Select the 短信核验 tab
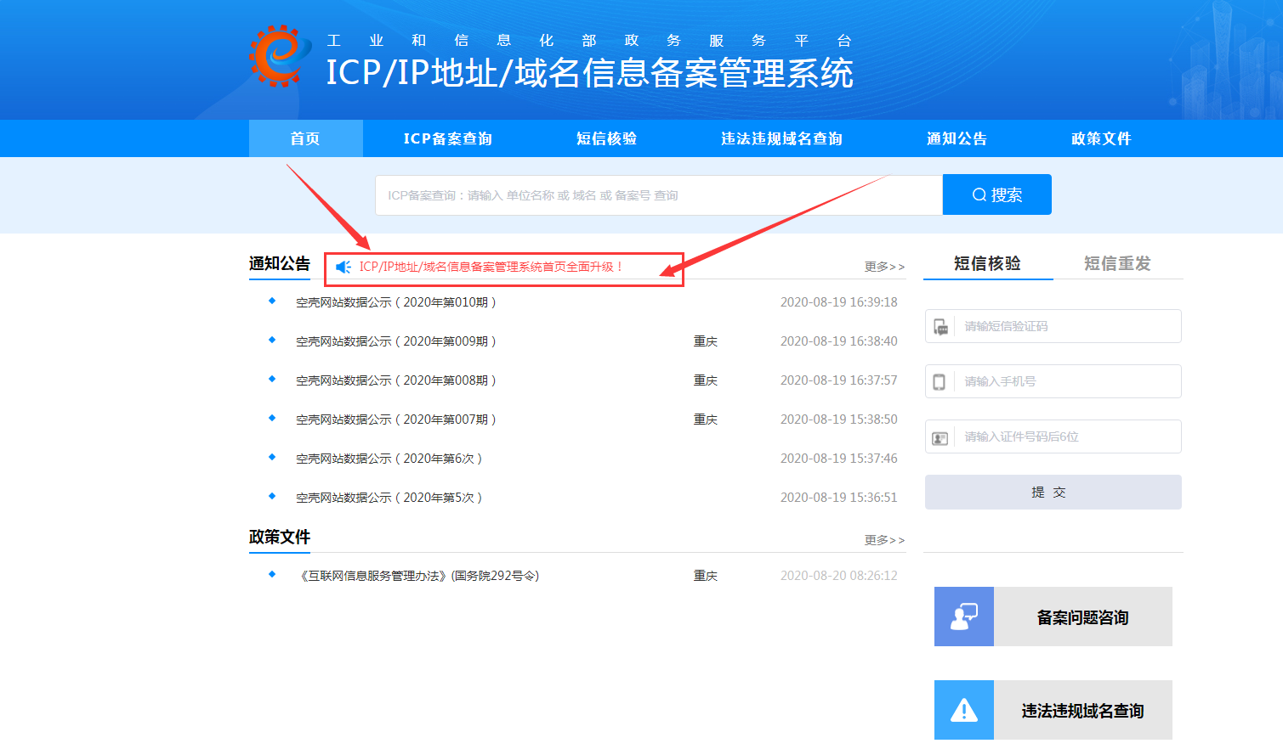 987,263
